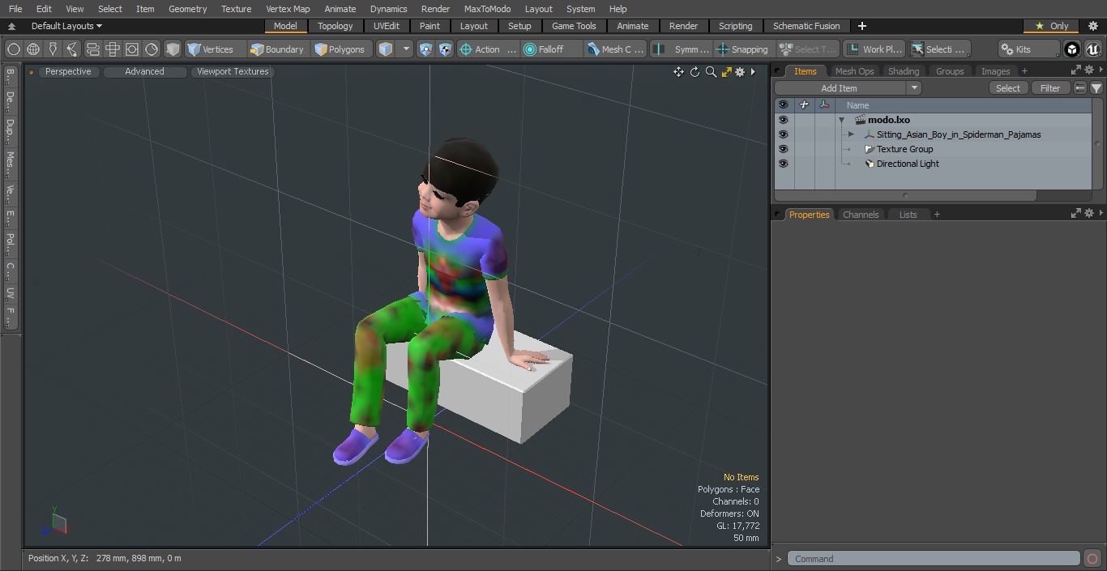Switch to the Topology layout tab
Viewport: 1107px width, 571px height.
[336, 26]
